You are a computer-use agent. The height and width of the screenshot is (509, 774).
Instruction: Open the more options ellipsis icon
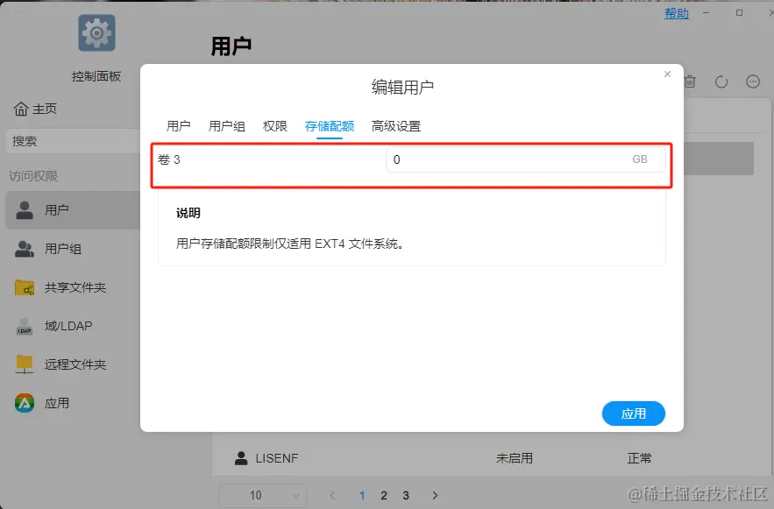(x=753, y=81)
